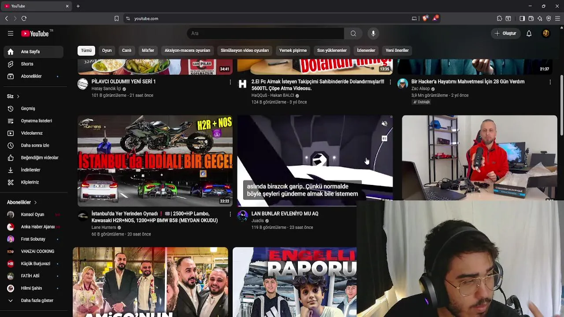This screenshot has width=564, height=317.
Task: Open LAN BUNLAR EVLENİYO MU AQ video title
Action: [285, 214]
